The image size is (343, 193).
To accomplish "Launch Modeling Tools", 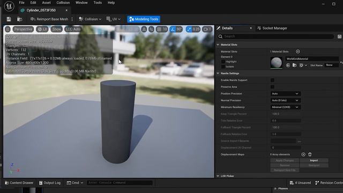I will pyautogui.click(x=144, y=19).
